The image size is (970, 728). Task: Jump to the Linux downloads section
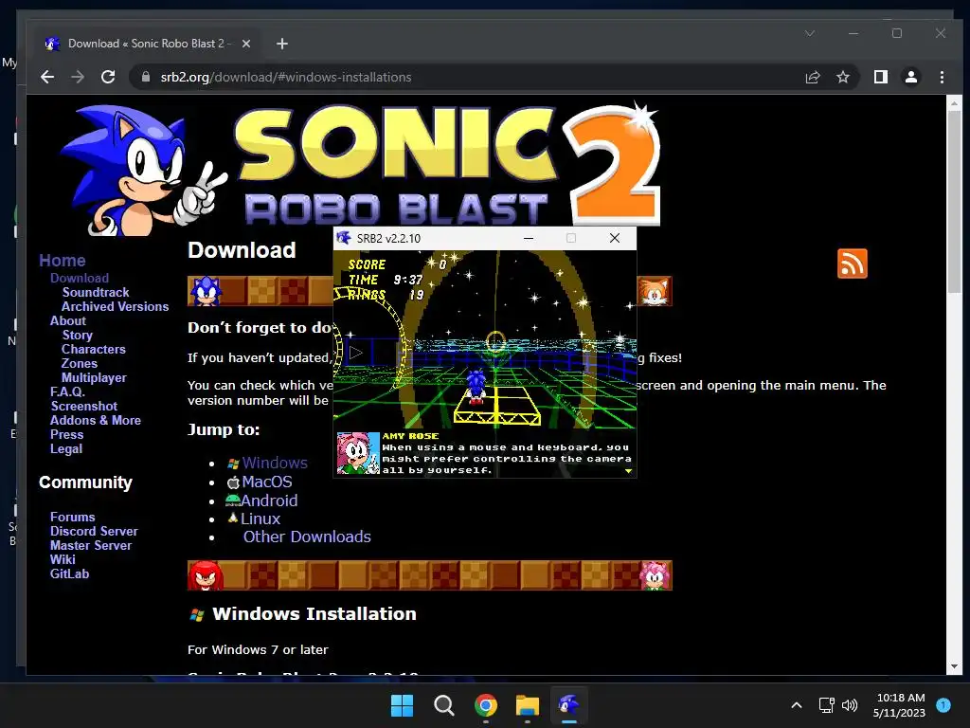(260, 519)
